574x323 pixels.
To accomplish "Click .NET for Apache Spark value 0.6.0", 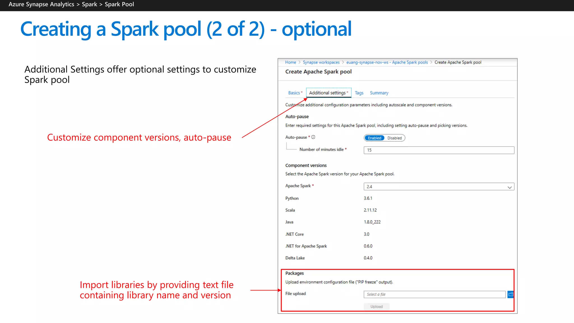I will pos(368,246).
